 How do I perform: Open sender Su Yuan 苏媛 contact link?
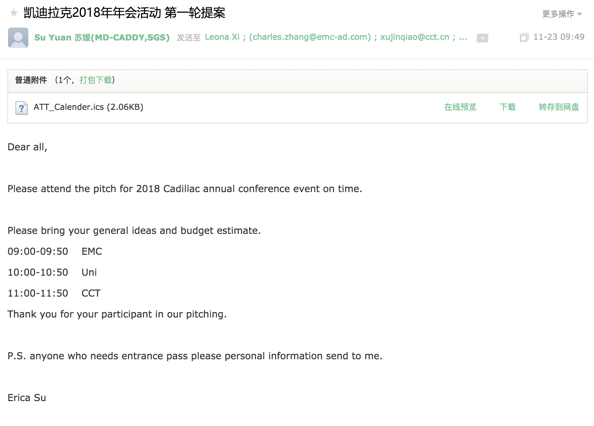[102, 37]
